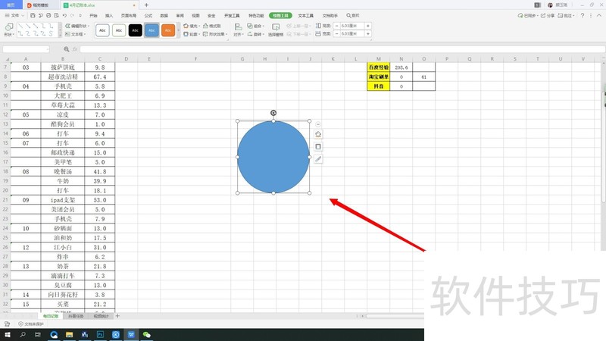Click the sync status (已同步) button
The width and height of the screenshot is (606, 341).
[x=527, y=15]
